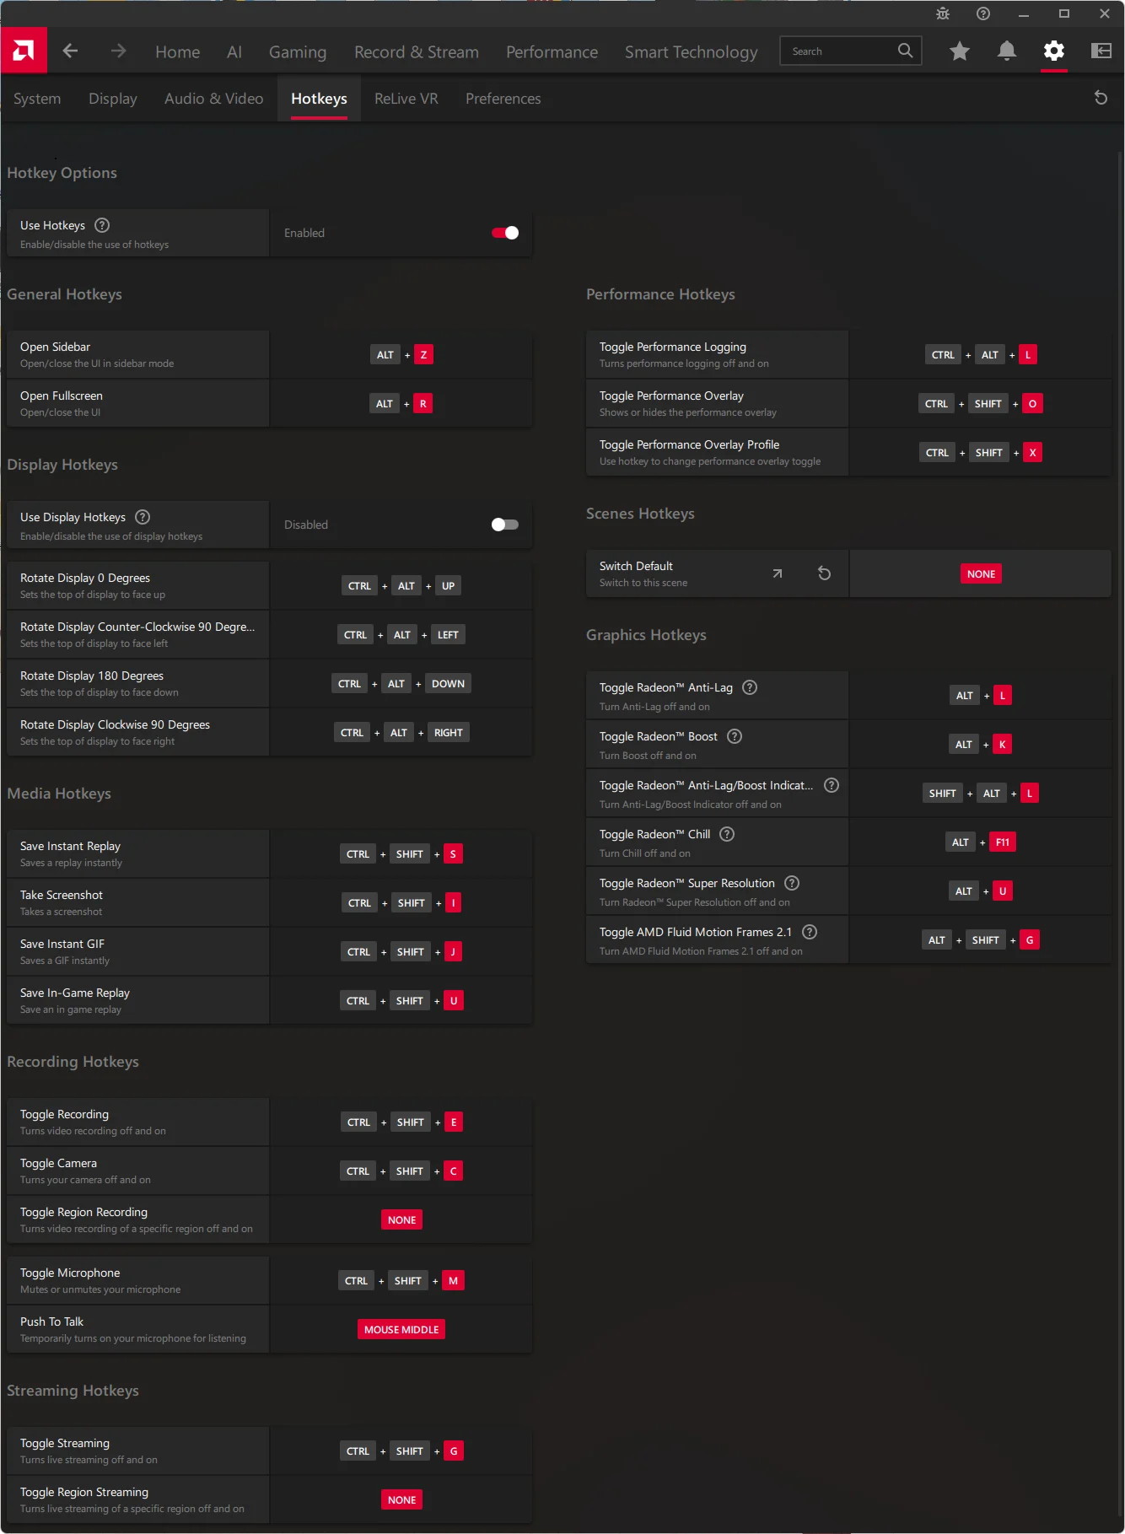Click the NONE hotkey for Toggle Region Recording

coord(401,1220)
